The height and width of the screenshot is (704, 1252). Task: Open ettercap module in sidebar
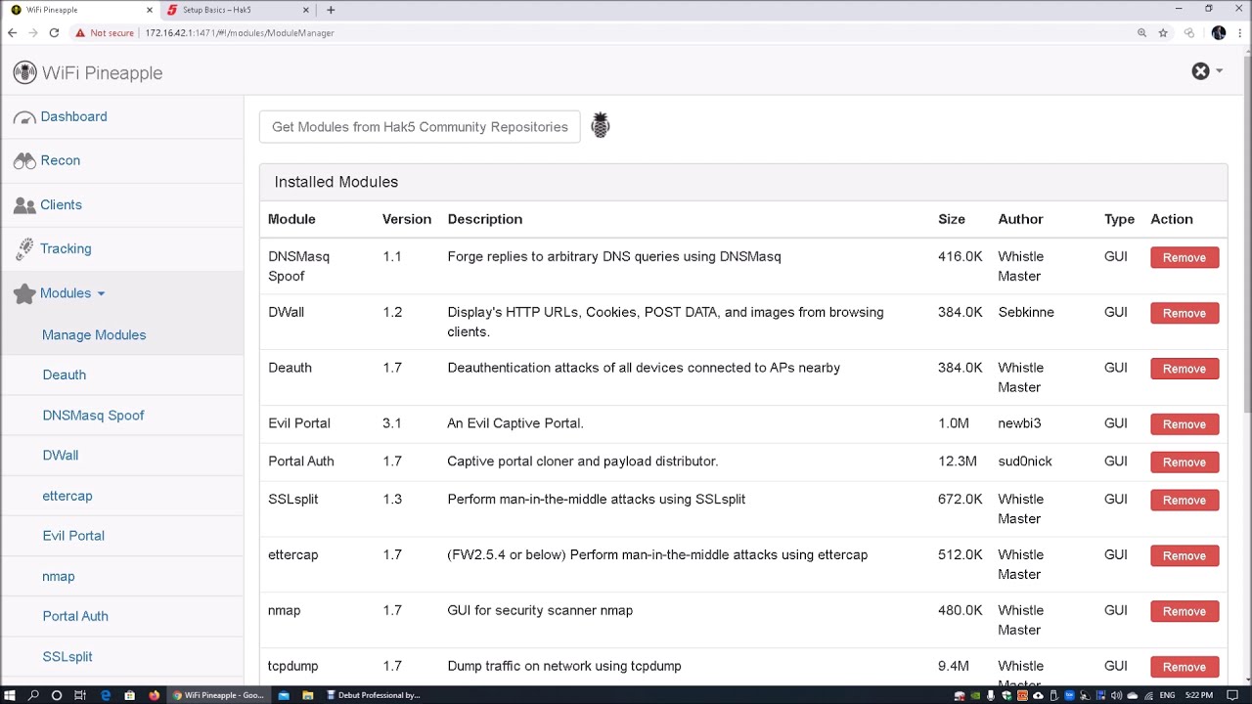(67, 496)
